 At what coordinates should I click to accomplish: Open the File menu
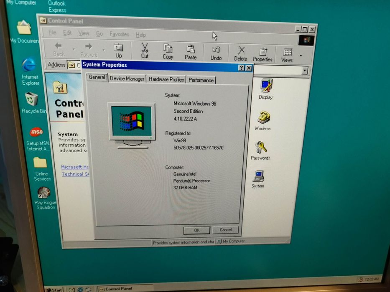click(52, 33)
